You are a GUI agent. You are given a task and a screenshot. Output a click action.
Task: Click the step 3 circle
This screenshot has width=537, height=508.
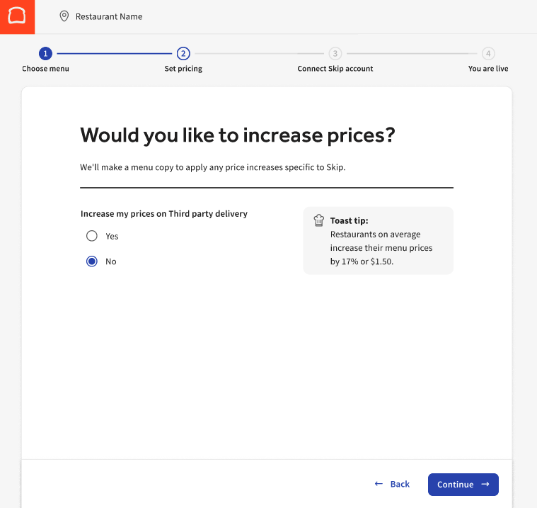point(335,53)
